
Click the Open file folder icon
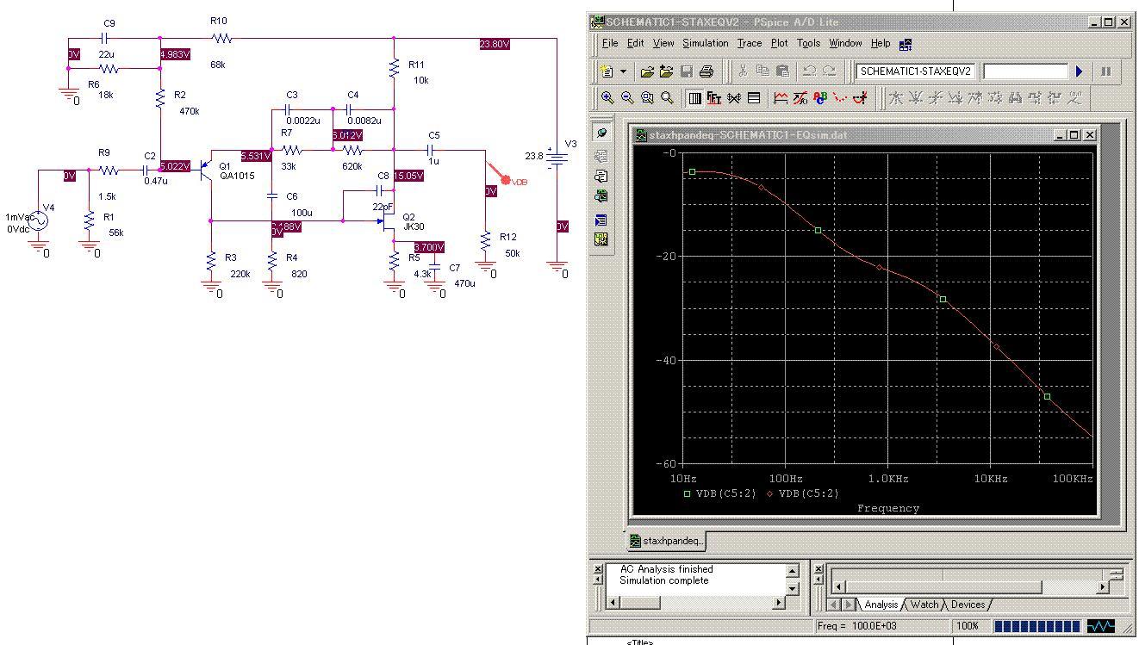pos(646,71)
